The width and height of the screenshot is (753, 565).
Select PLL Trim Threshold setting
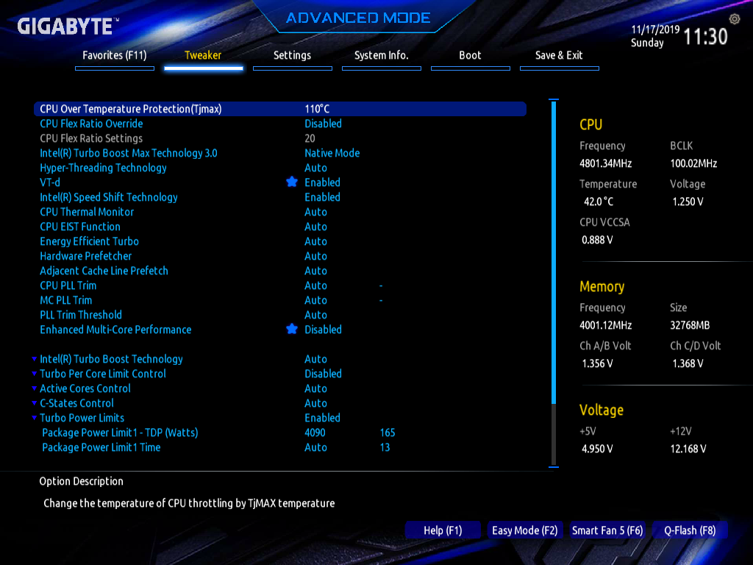(x=81, y=315)
